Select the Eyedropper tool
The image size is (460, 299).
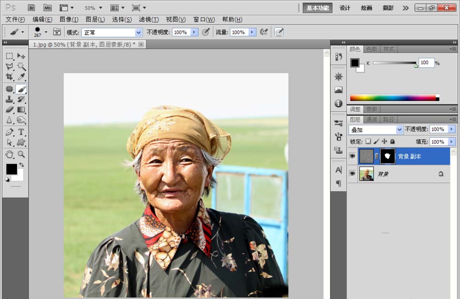click(21, 77)
